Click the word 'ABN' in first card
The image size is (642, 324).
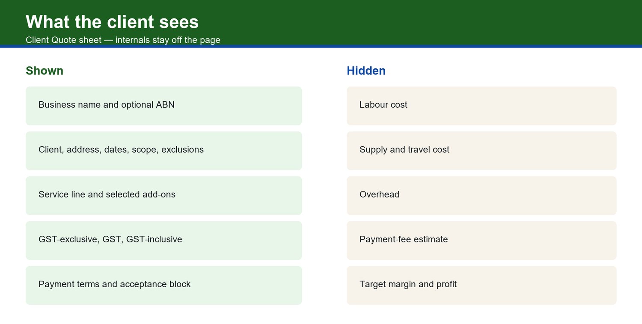[x=165, y=105]
